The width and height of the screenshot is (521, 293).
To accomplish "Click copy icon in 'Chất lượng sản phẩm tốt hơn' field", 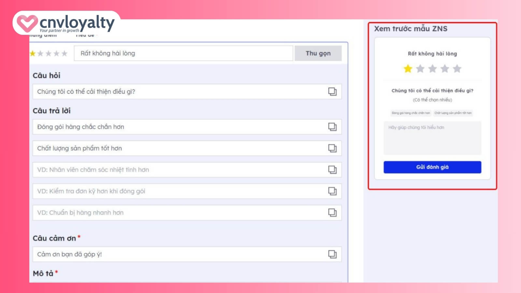I will (332, 148).
